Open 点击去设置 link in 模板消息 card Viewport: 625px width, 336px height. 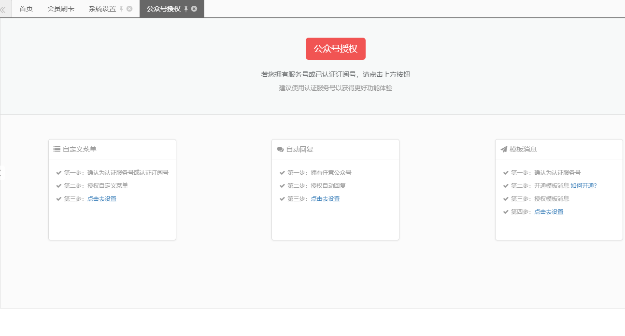pos(549,211)
